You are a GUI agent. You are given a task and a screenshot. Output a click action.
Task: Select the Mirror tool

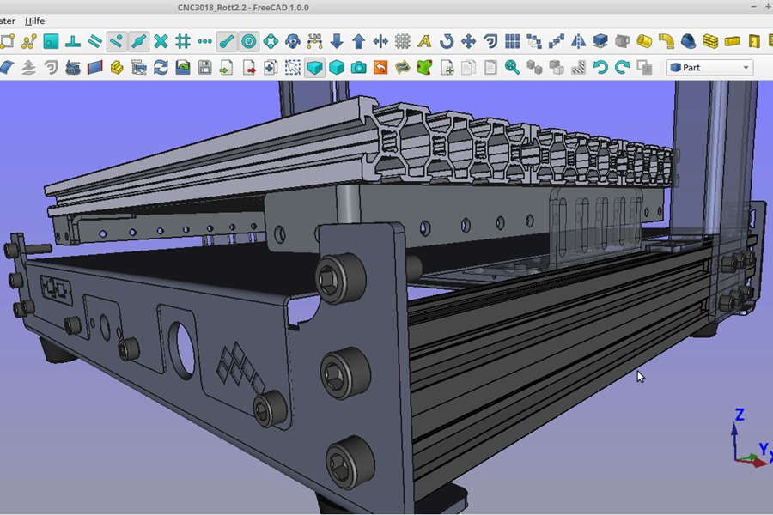[578, 41]
